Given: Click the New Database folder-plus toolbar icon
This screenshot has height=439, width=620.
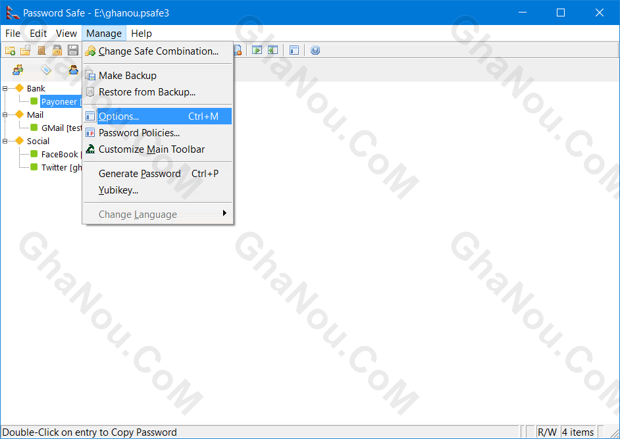Looking at the screenshot, I should point(11,50).
